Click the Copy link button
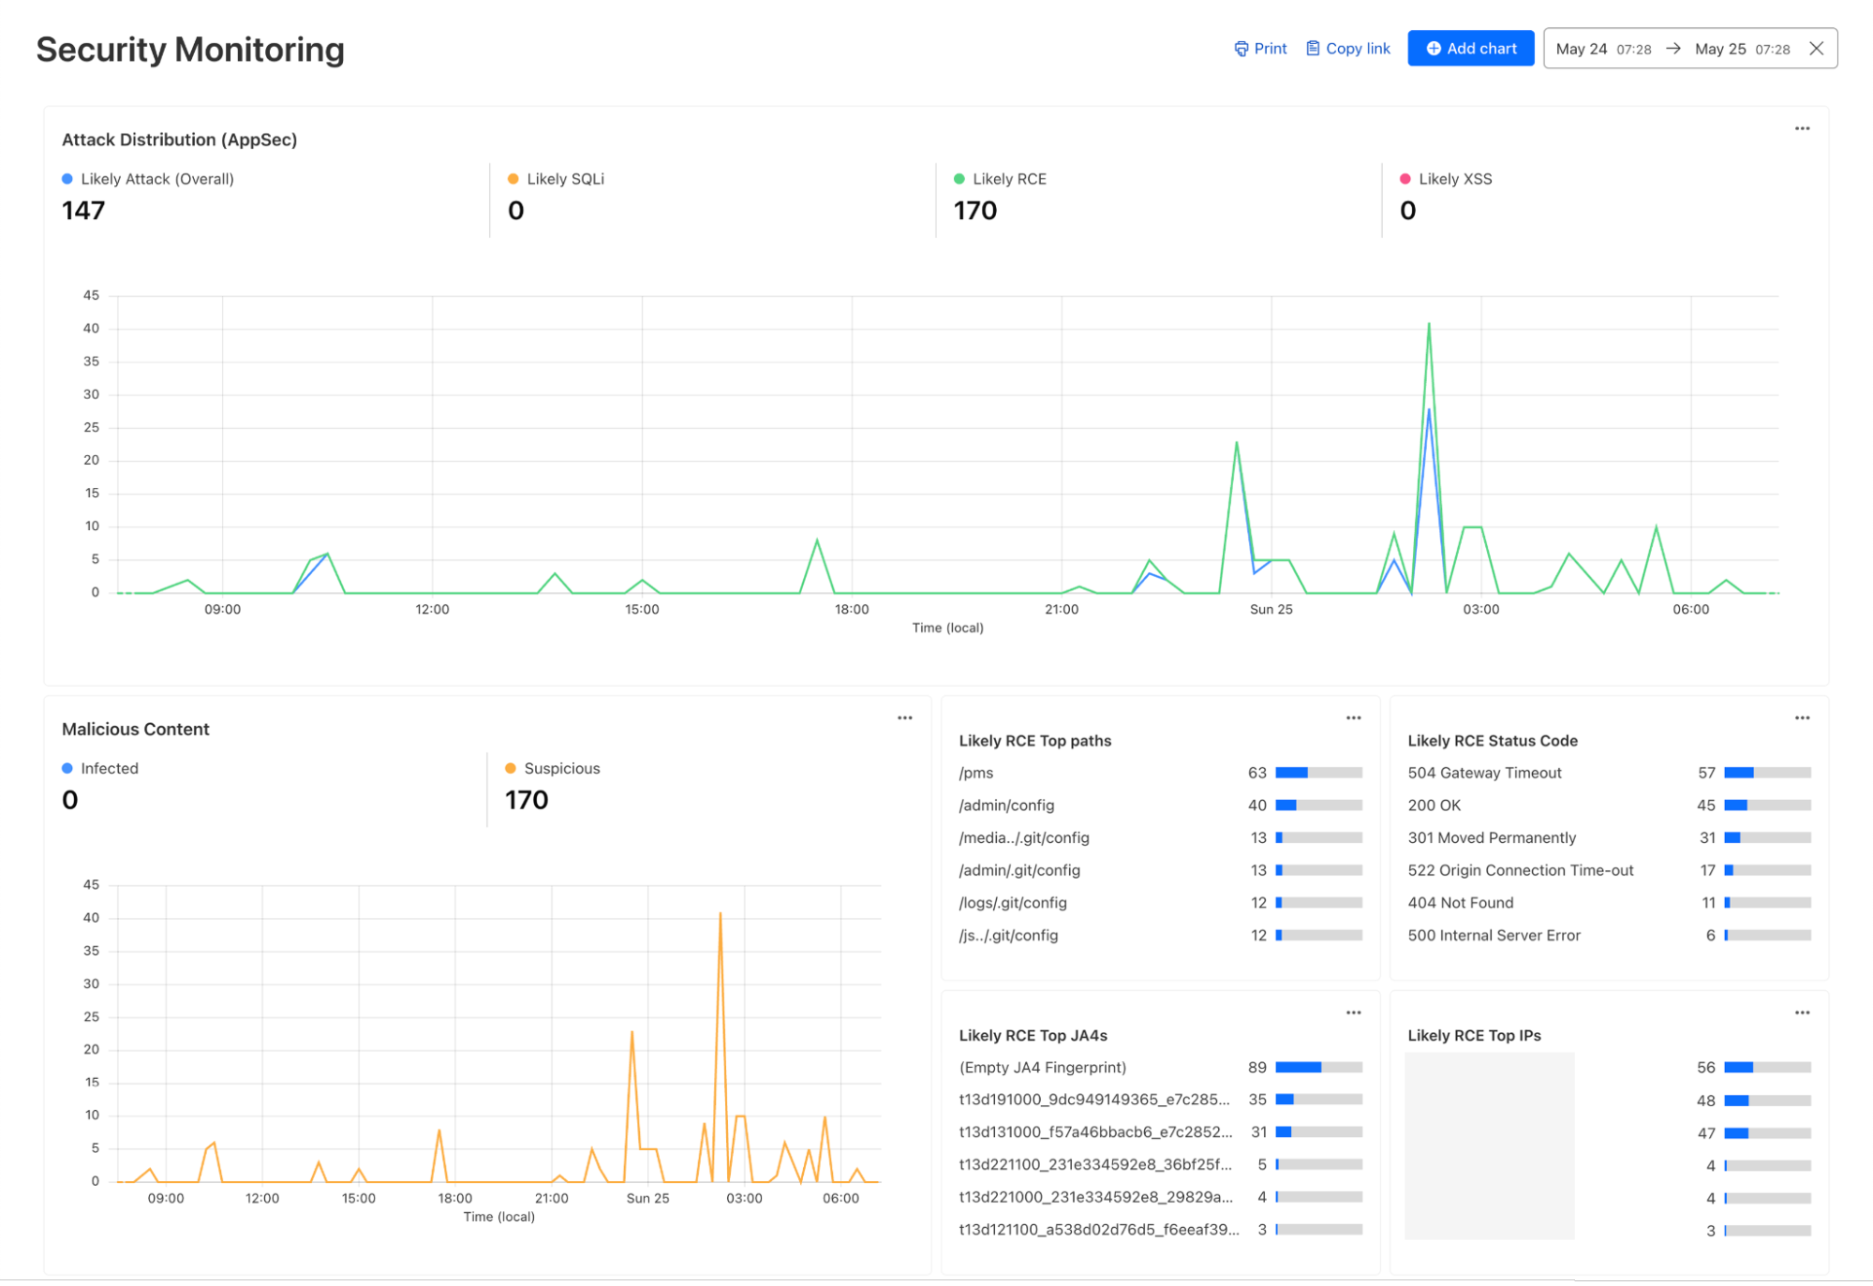Image resolution: width=1873 pixels, height=1286 pixels. [1348, 49]
